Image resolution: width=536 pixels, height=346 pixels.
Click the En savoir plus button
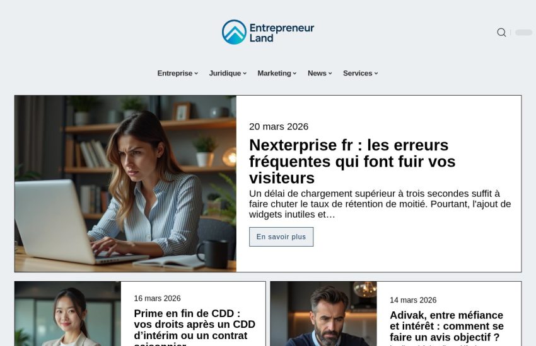(x=281, y=237)
